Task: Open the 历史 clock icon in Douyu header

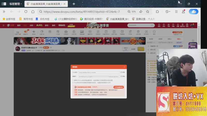Action: point(159,25)
